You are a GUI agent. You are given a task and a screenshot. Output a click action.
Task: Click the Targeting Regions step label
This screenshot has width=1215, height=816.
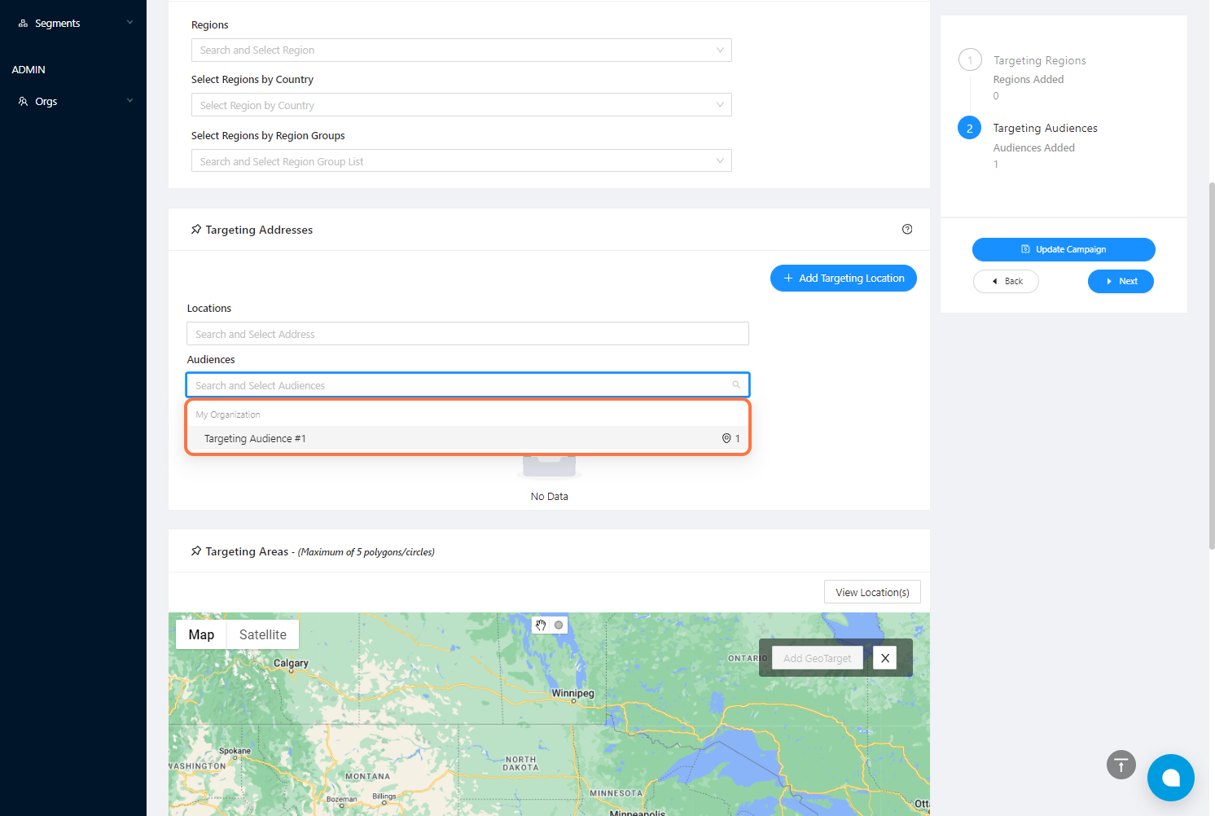[x=1040, y=60]
